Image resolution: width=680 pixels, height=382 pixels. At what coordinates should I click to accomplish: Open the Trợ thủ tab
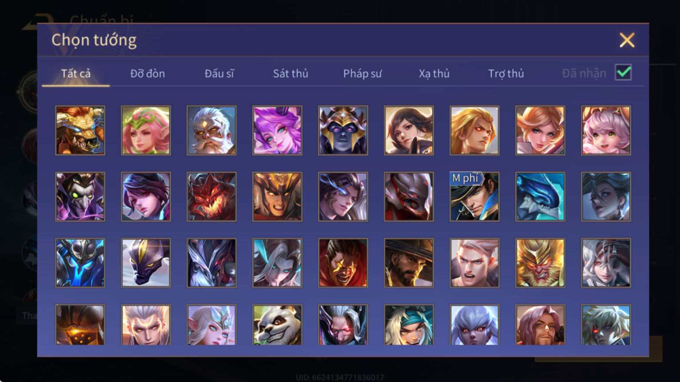click(506, 74)
